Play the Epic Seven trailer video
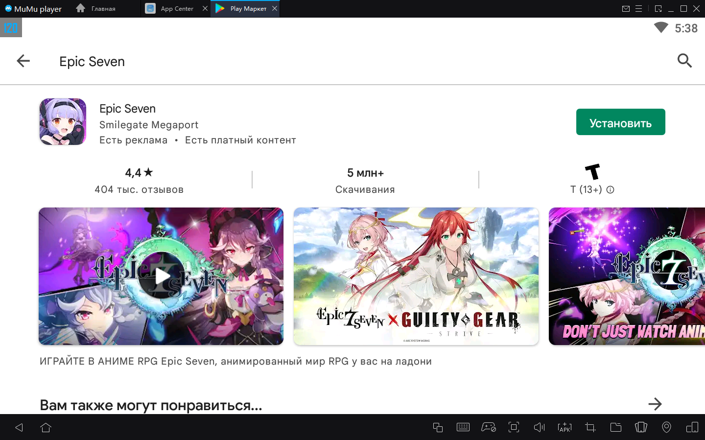 pyautogui.click(x=161, y=276)
